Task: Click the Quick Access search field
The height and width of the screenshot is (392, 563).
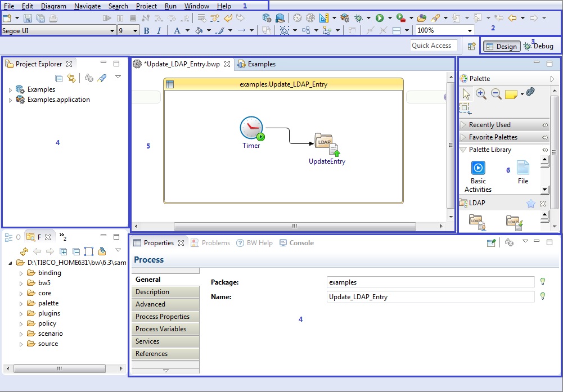Action: [x=434, y=46]
